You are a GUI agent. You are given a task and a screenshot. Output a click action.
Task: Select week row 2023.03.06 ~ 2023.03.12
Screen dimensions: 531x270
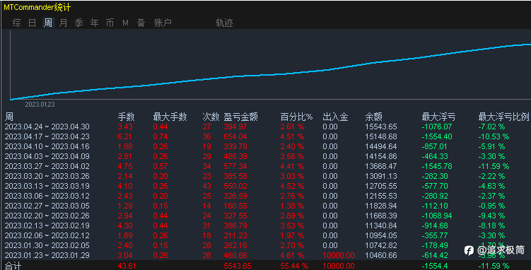(x=266, y=196)
